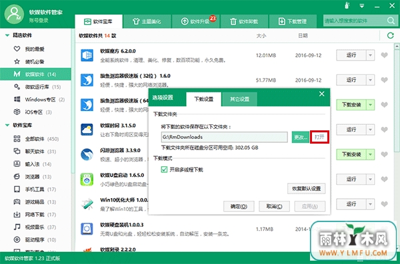Favorite 软媒时间 with heart icon
Viewport: 400px width, 264px height.
[384, 130]
